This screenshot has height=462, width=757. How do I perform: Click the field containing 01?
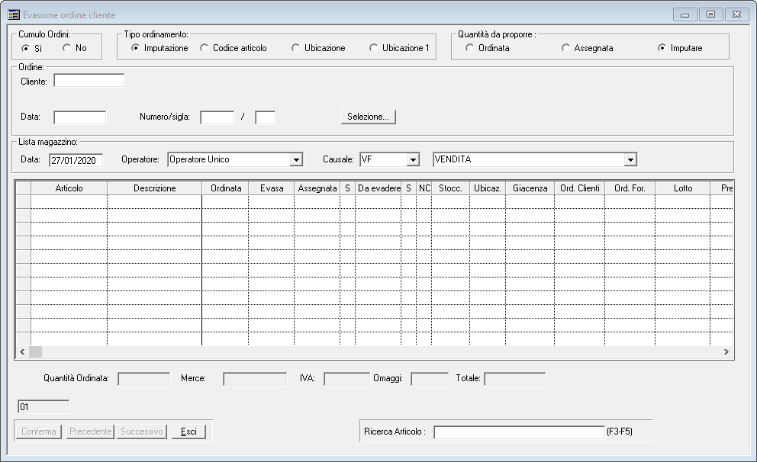[43, 407]
